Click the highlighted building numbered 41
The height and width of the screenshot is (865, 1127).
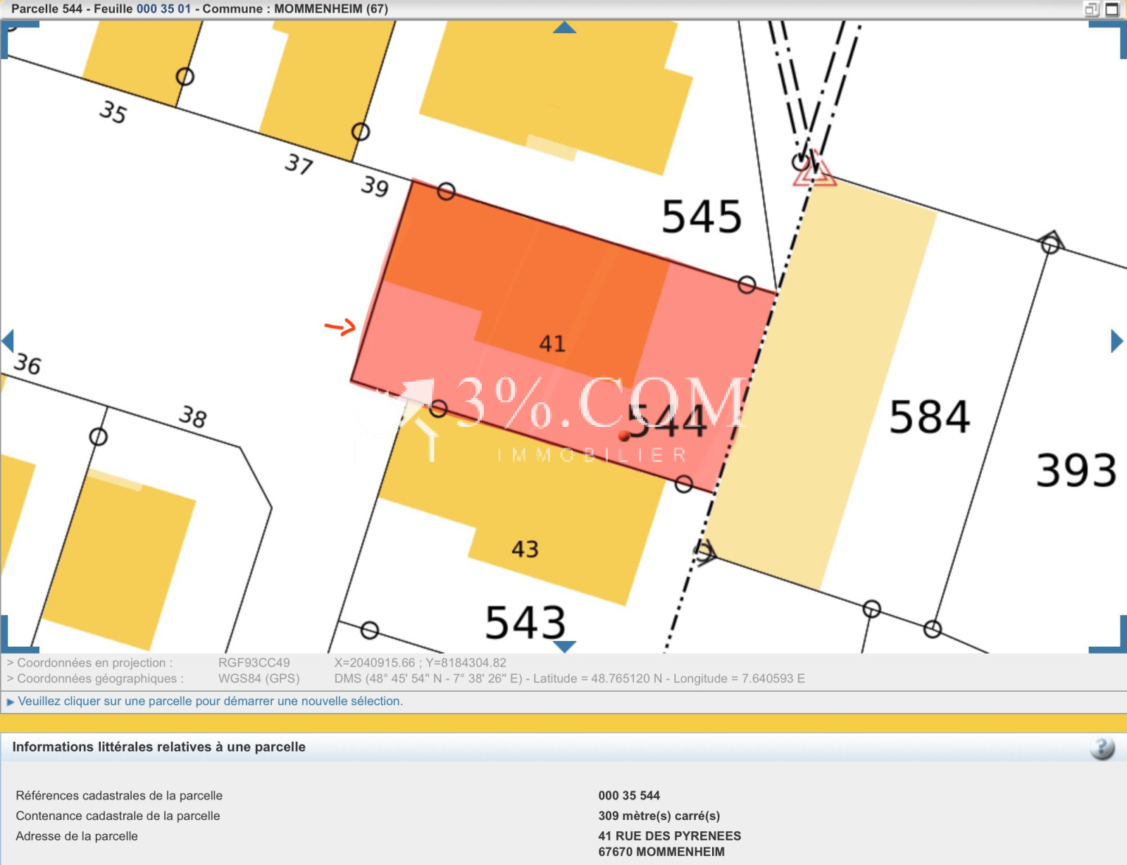point(552,343)
